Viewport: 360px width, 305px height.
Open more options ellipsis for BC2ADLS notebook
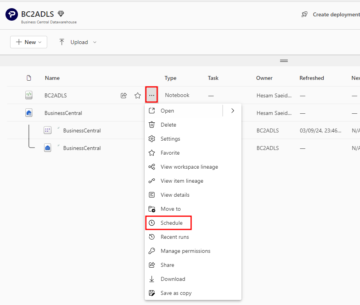[x=152, y=95]
